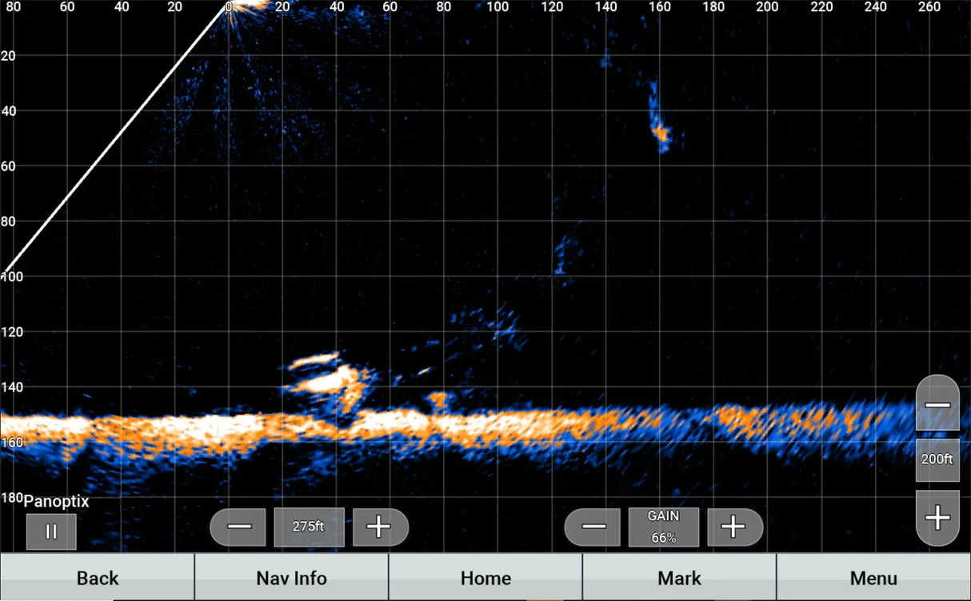Decrease the 200ft depth range scale
Image resolution: width=971 pixels, height=601 pixels.
[x=937, y=403]
